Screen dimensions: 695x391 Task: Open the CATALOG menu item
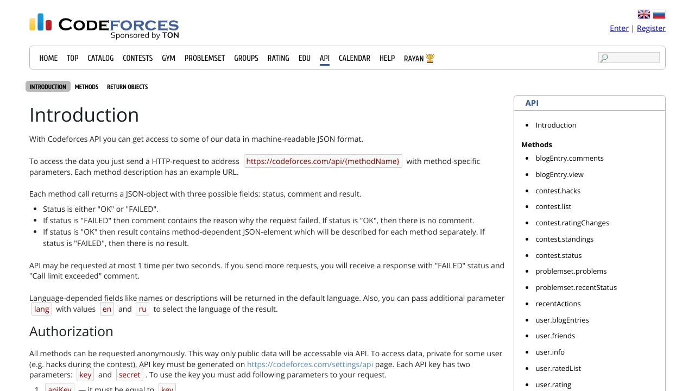pos(100,58)
